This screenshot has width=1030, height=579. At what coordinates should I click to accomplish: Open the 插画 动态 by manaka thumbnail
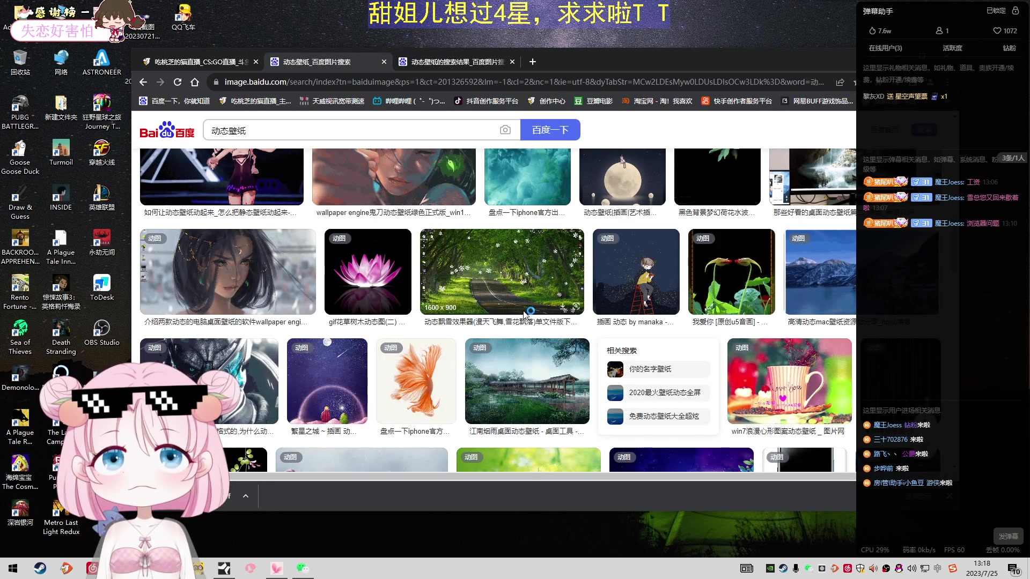coord(636,272)
